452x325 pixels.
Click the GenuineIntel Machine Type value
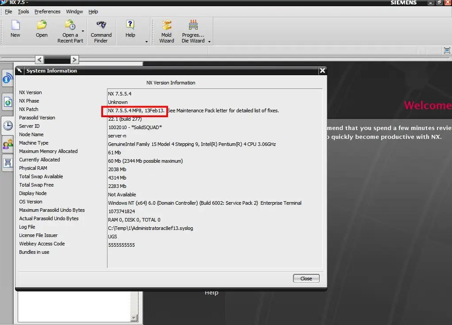(x=192, y=144)
